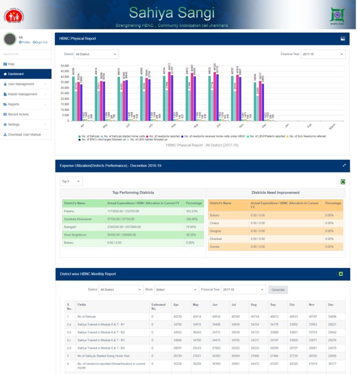The width and height of the screenshot is (357, 374).
Task: Export Expense Utilization table to Excel
Action: [x=343, y=182]
